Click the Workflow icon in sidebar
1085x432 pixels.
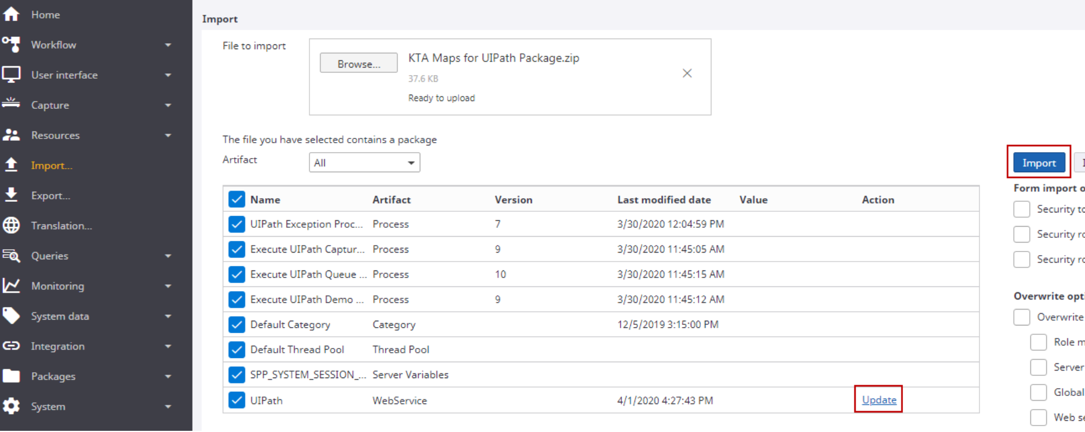click(x=11, y=44)
